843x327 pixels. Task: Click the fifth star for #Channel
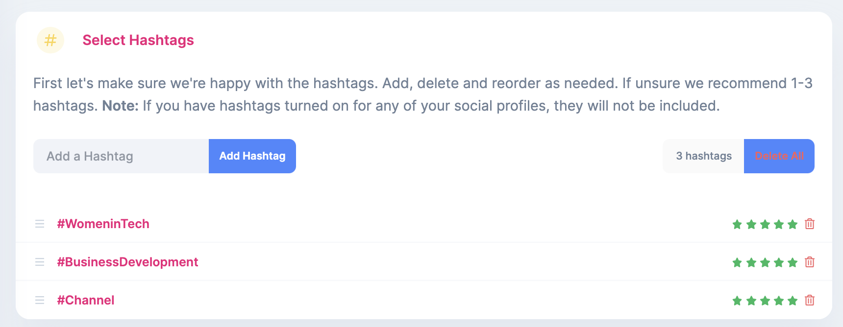793,301
